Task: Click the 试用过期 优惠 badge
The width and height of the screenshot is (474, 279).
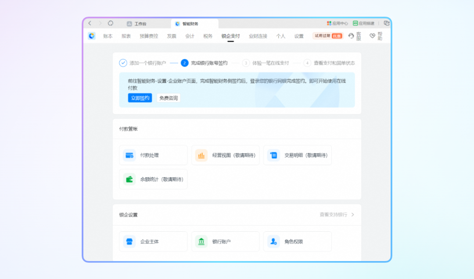Action: (327, 36)
